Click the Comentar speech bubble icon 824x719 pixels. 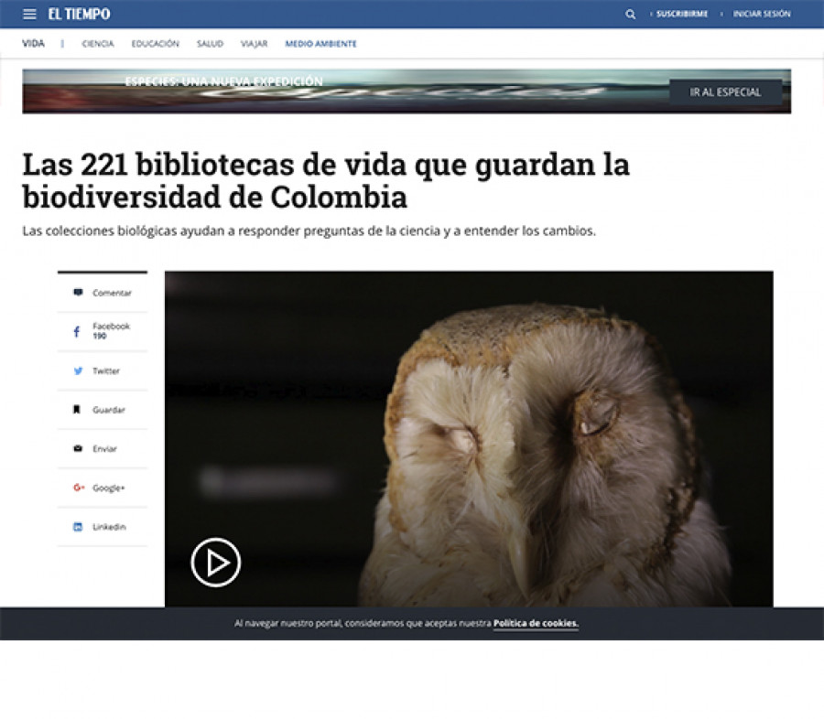point(78,292)
